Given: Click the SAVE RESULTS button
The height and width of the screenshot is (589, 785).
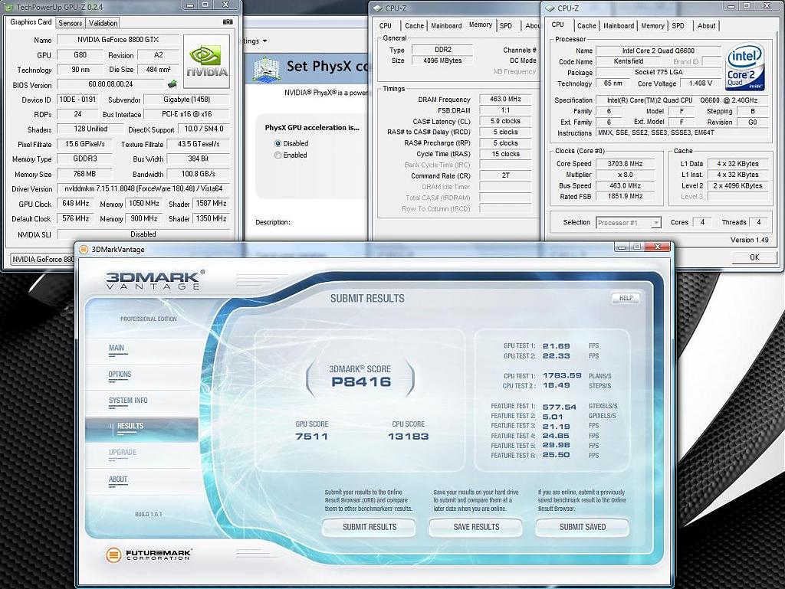Looking at the screenshot, I should (476, 527).
